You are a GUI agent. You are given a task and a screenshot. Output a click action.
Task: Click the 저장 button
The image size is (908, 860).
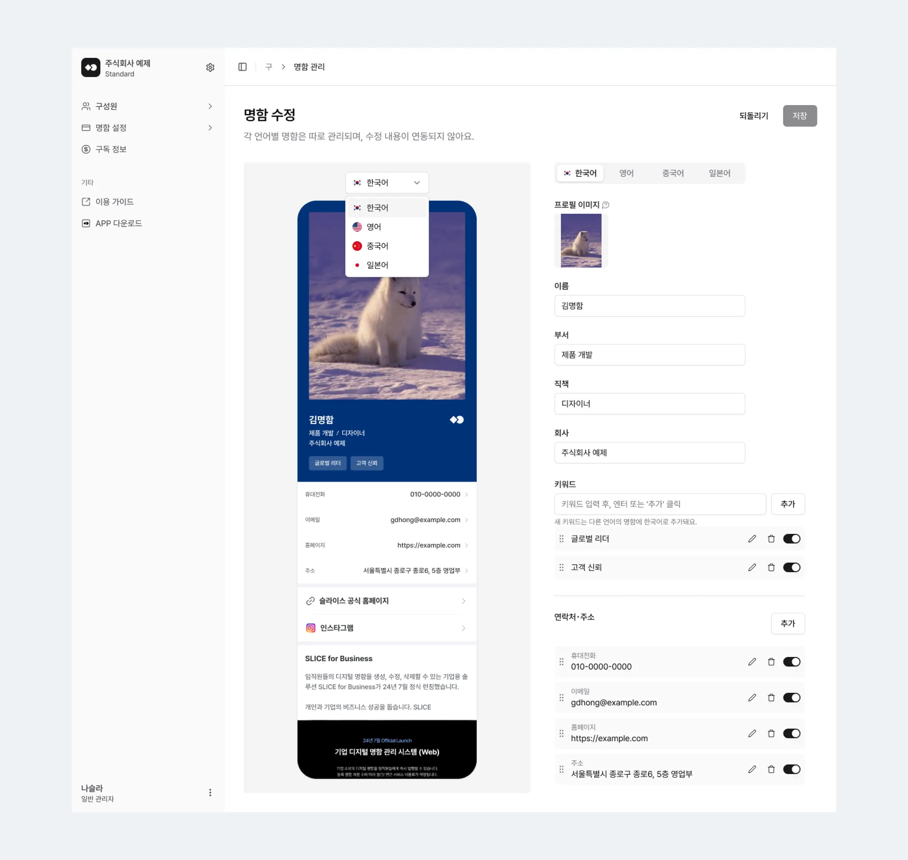(799, 116)
